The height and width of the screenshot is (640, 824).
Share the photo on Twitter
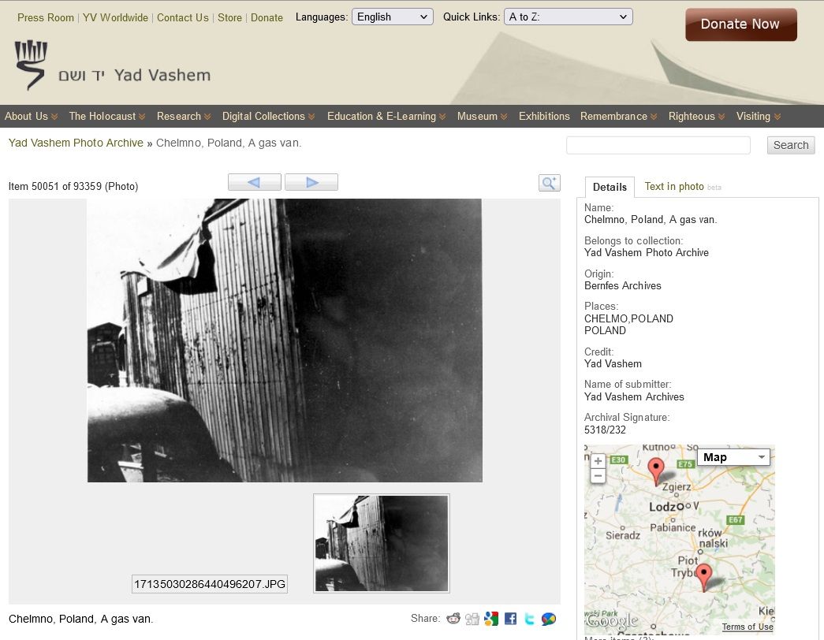pyautogui.click(x=529, y=619)
